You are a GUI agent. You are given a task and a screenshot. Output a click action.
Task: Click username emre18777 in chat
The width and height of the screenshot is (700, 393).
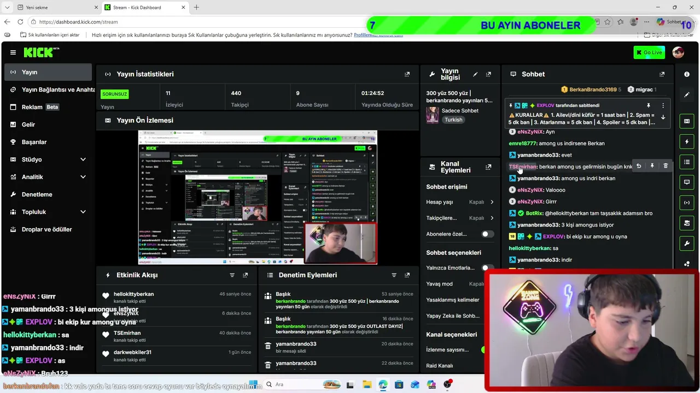522,144
